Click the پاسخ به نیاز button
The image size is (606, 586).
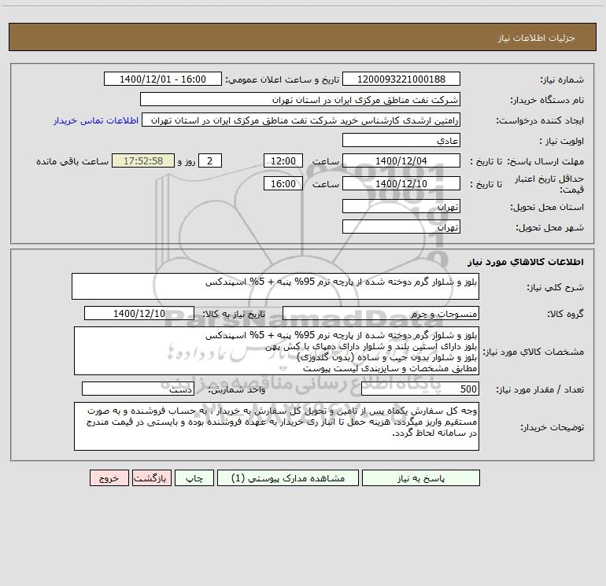[x=421, y=477]
